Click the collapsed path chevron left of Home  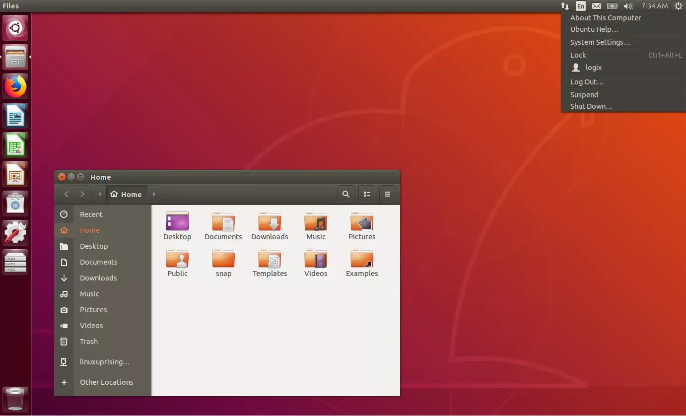point(99,194)
